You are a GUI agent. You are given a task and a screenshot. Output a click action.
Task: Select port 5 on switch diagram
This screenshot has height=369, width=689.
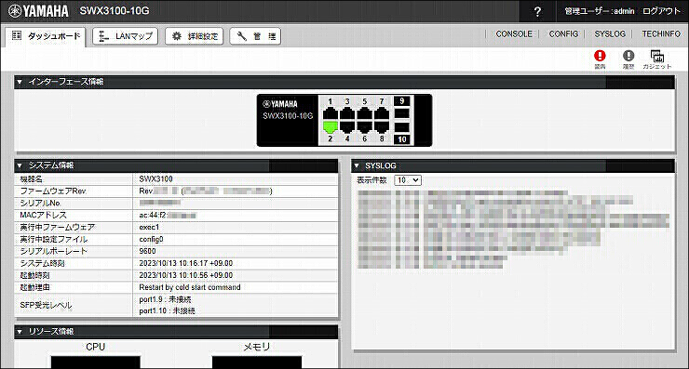(x=364, y=113)
